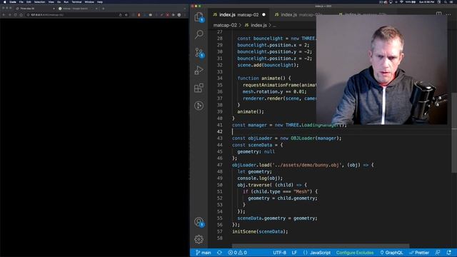Open the Terminal menu

tap(76, 1)
